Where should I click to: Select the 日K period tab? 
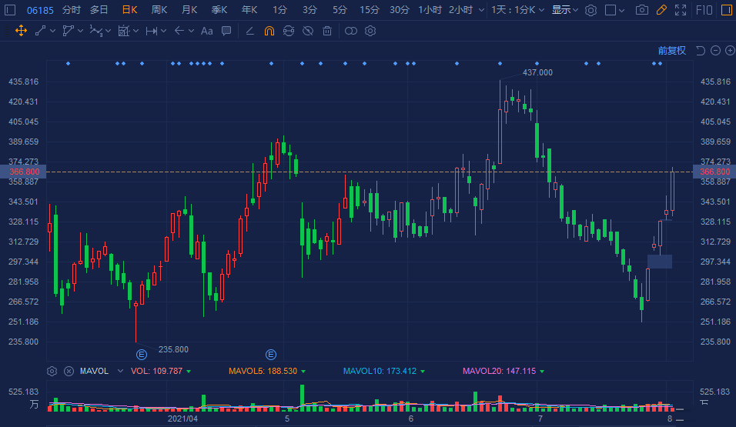(x=129, y=10)
